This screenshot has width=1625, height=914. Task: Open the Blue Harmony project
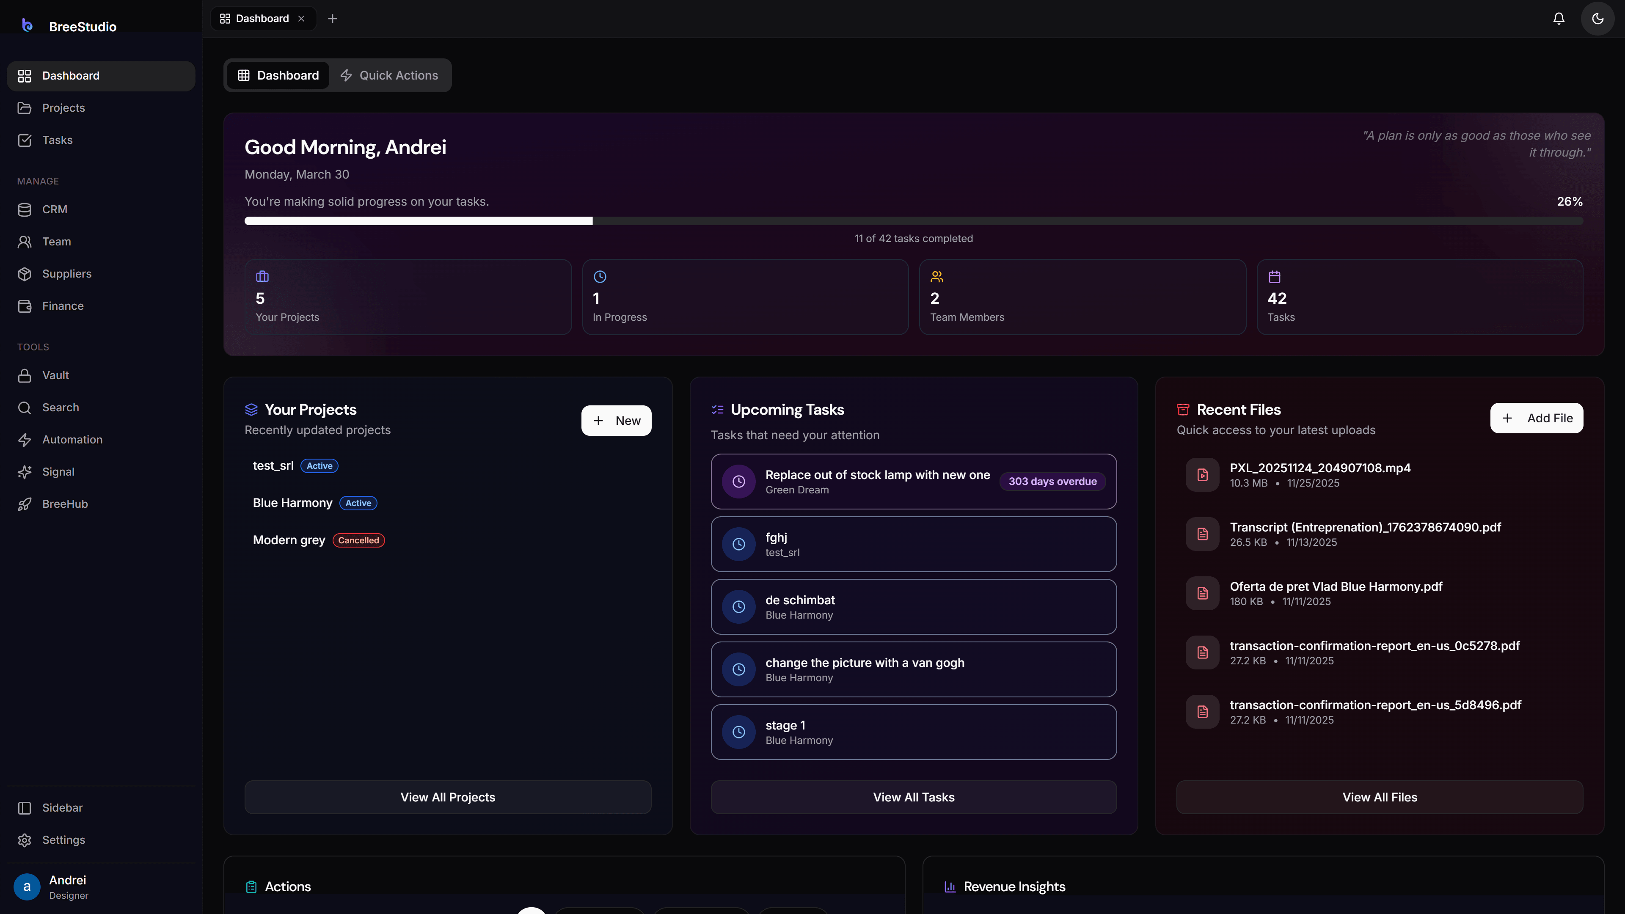pyautogui.click(x=448, y=503)
